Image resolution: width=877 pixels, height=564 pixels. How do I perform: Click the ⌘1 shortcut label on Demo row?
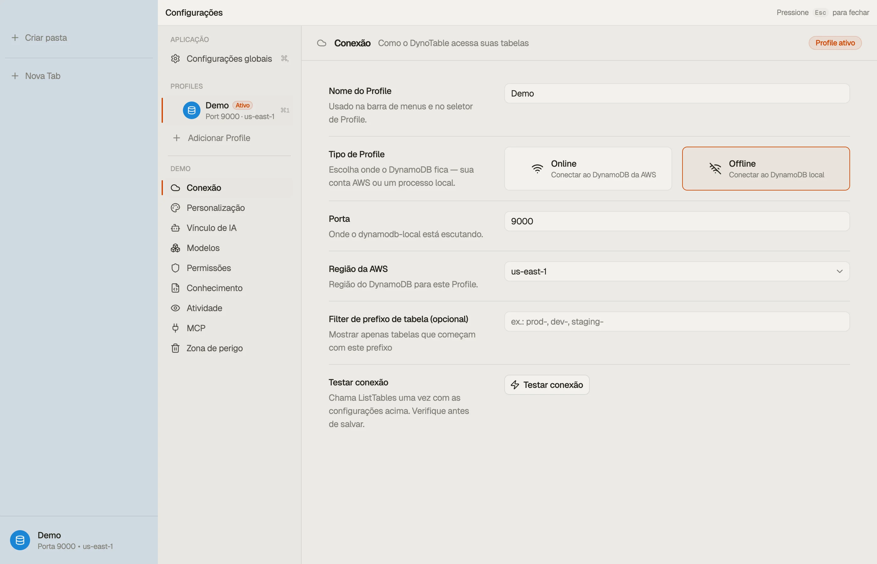click(285, 110)
